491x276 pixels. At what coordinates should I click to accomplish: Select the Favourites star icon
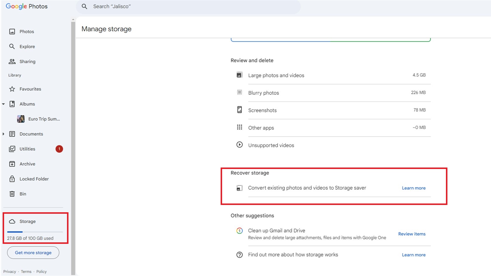click(x=12, y=89)
